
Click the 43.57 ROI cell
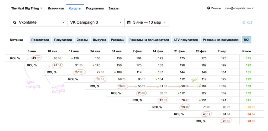click(36, 58)
